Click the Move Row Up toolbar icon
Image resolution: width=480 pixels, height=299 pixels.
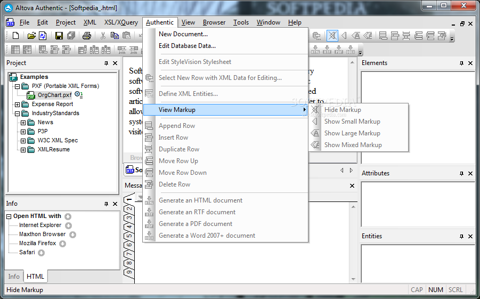pyautogui.click(x=419, y=36)
